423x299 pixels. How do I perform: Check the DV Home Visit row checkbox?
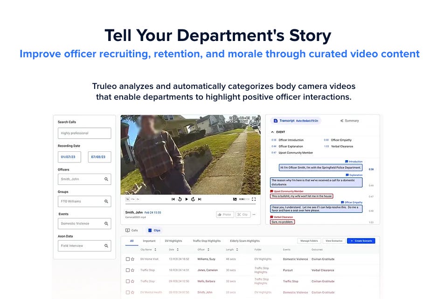click(128, 259)
